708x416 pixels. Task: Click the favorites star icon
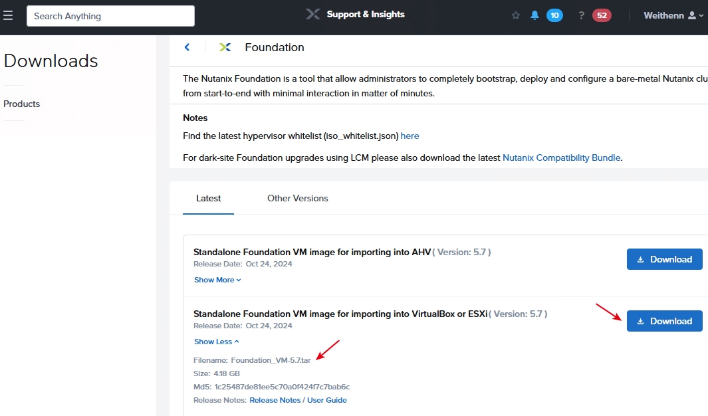(516, 16)
